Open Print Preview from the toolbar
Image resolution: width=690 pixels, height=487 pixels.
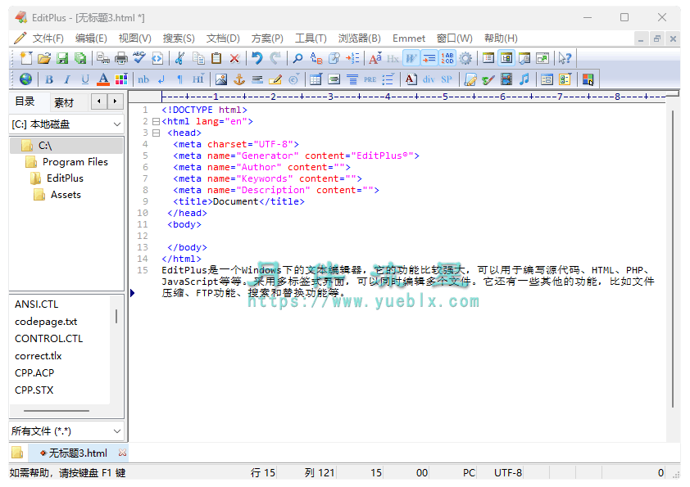[x=103, y=58]
